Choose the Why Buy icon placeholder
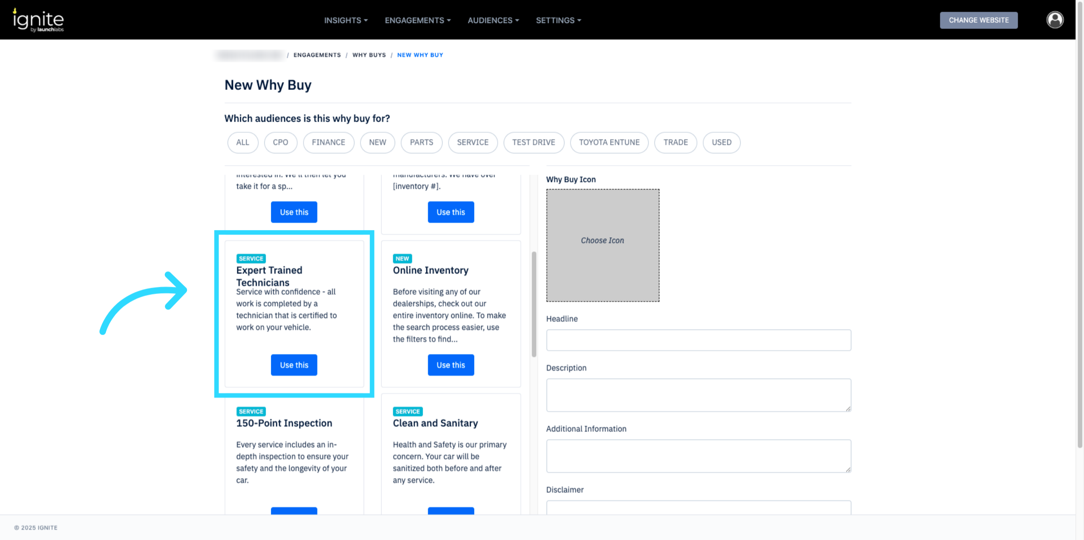Screen dimensions: 1084x540 point(603,245)
